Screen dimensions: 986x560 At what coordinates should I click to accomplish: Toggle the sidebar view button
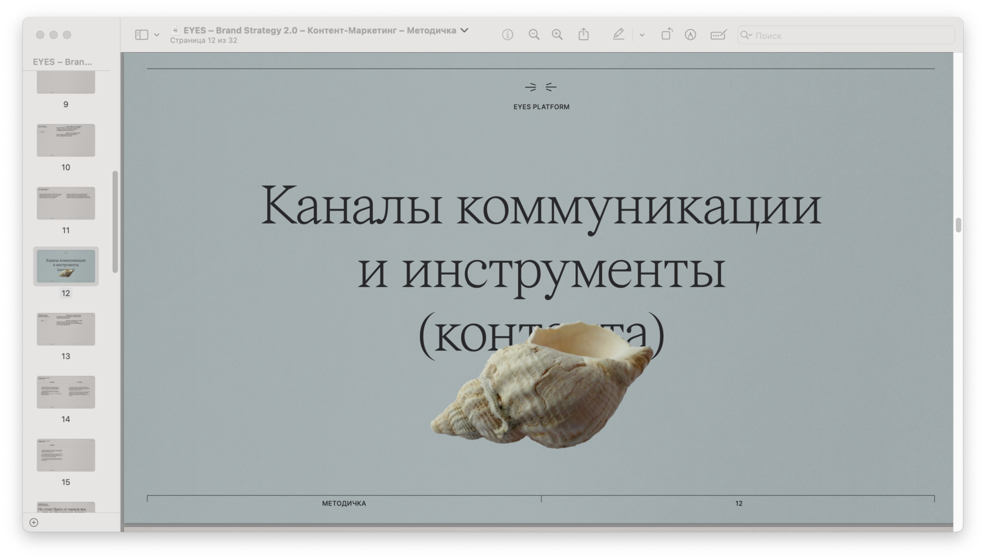click(141, 35)
